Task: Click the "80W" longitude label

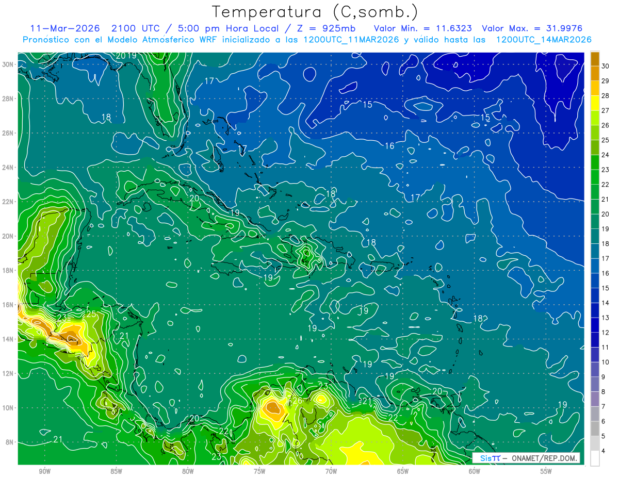Action: (188, 471)
